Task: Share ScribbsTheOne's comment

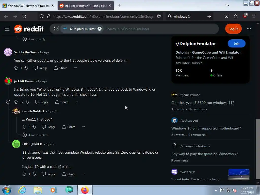Action: [60, 68]
